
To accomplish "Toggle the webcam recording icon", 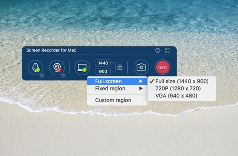I will pos(57,67).
